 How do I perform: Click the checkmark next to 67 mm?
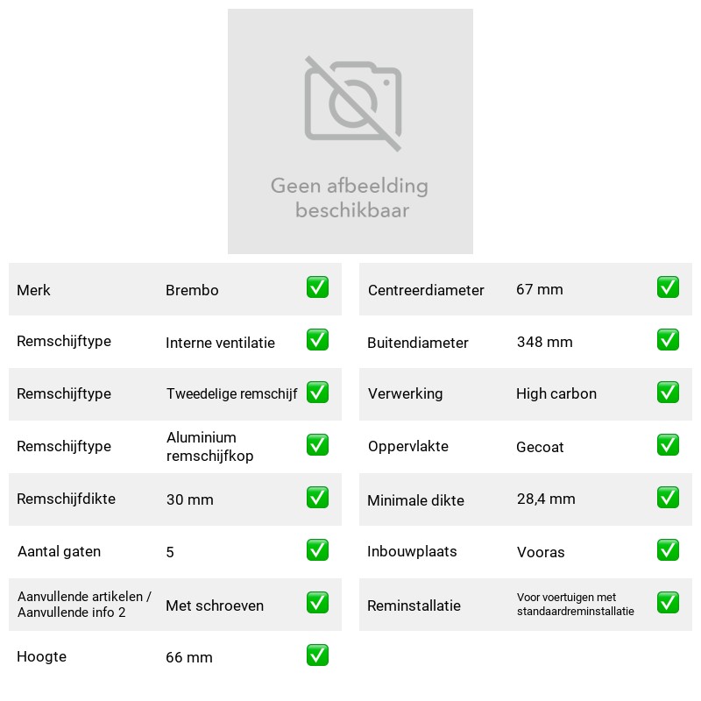pyautogui.click(x=668, y=287)
